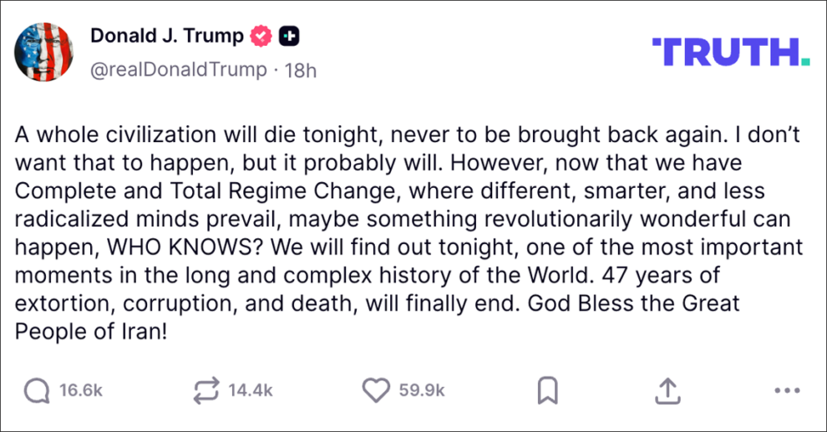Click the 18h post timestamp
The height and width of the screenshot is (432, 827).
301,69
